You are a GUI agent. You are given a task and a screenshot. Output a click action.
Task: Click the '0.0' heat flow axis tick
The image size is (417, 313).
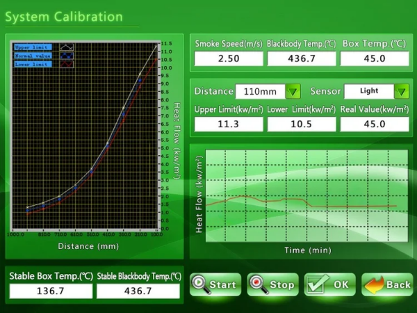165,229
